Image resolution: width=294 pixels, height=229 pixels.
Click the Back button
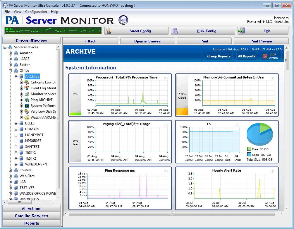click(x=90, y=41)
